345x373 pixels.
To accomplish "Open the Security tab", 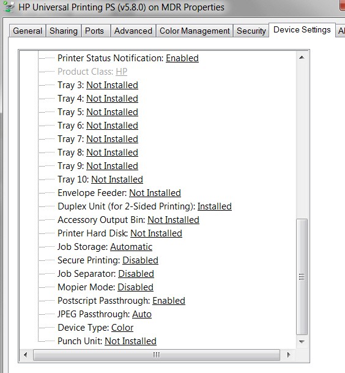I will click(x=251, y=31).
